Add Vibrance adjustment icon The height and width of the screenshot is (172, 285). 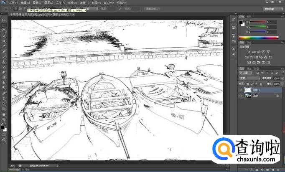(268, 52)
